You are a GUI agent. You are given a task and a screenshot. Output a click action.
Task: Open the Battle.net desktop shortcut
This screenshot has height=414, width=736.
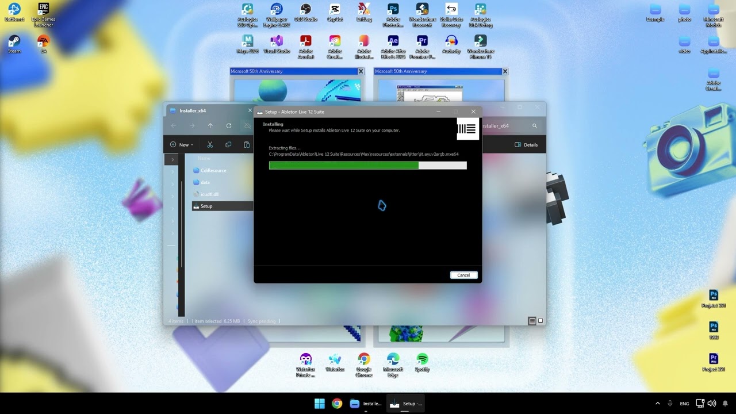pos(14,12)
